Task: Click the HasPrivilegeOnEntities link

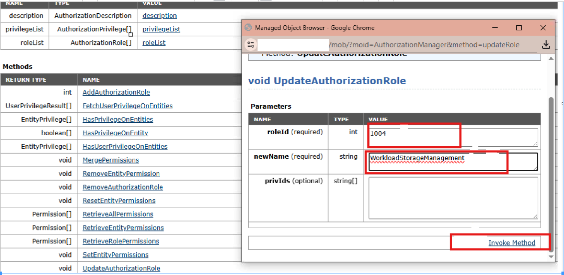Action: (x=118, y=119)
